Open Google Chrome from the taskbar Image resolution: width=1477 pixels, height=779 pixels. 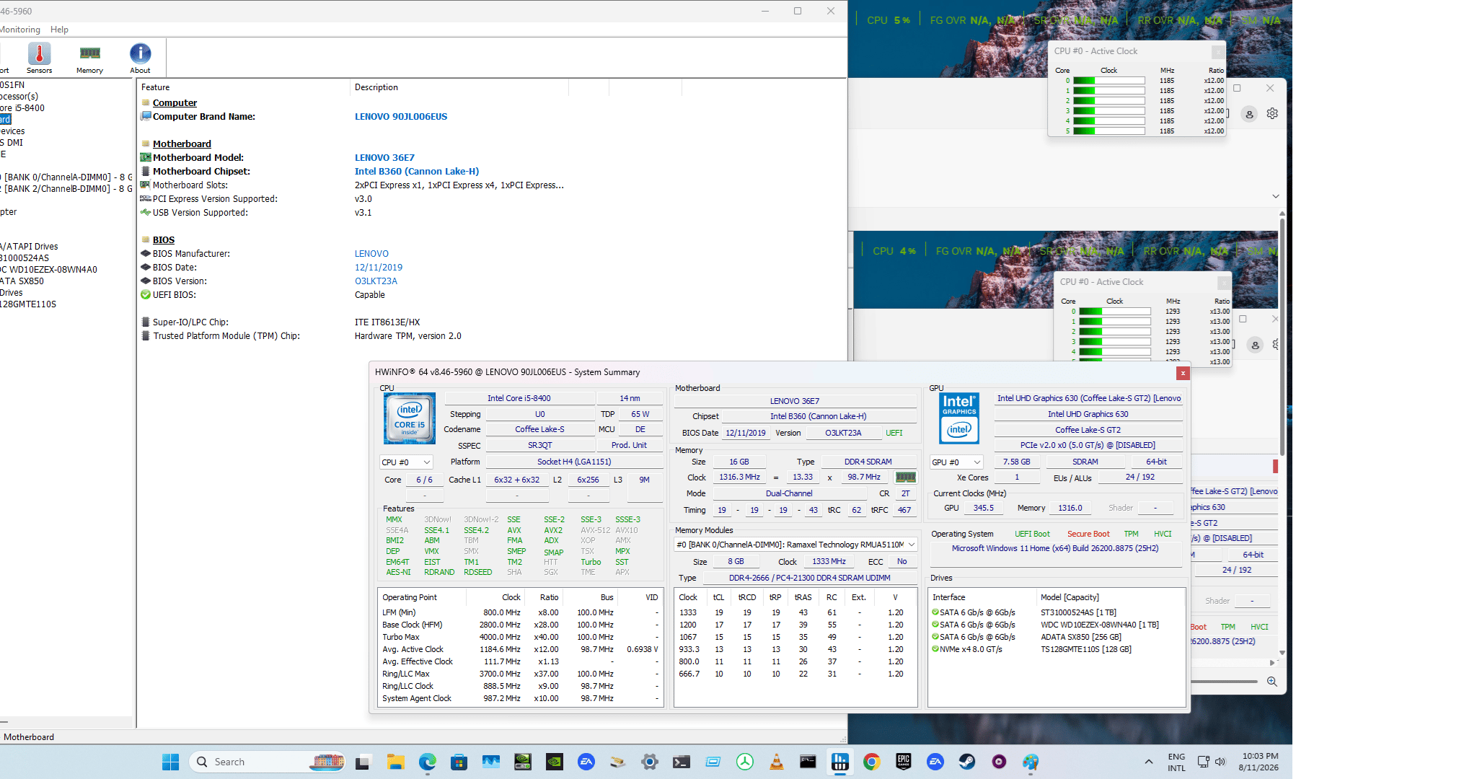(871, 762)
